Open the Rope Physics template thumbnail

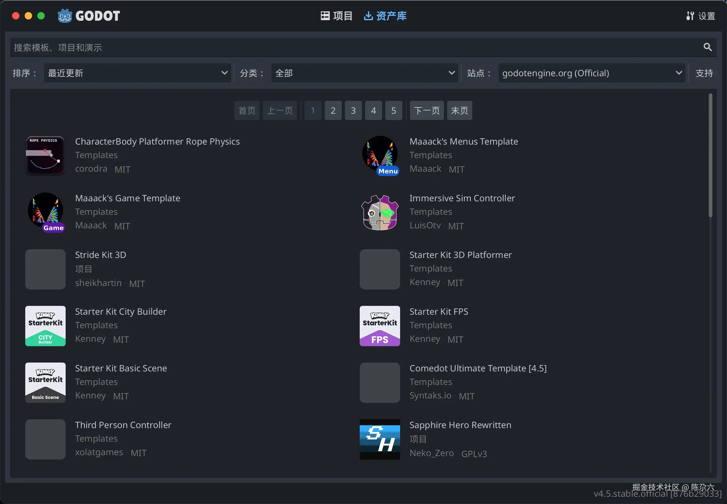click(45, 156)
